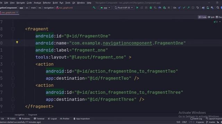Open the Code menu
Image resolution: width=222 pixels, height=124 pixels.
click(x=29, y=3)
